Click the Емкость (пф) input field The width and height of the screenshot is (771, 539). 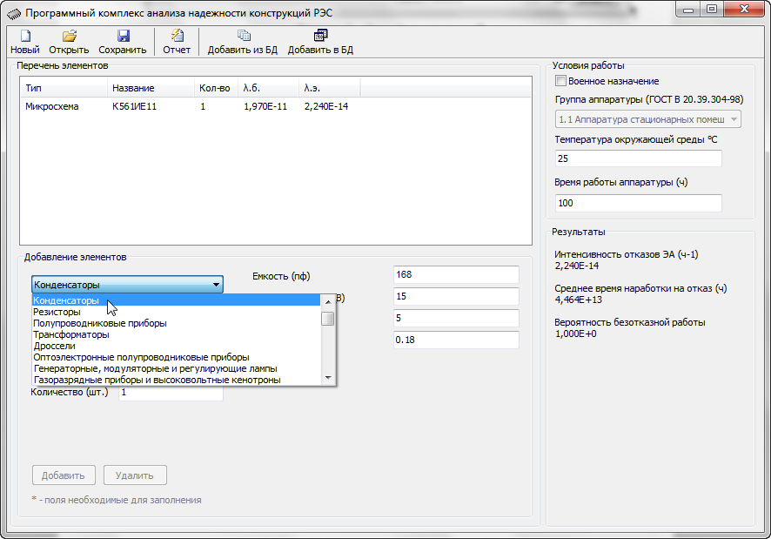tap(456, 274)
